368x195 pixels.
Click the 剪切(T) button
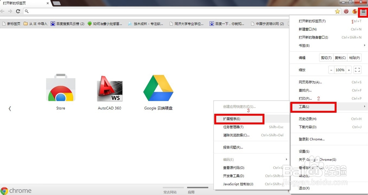pos(326,58)
